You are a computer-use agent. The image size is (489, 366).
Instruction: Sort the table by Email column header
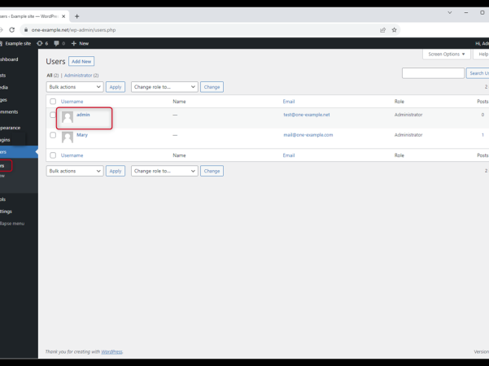[289, 102]
